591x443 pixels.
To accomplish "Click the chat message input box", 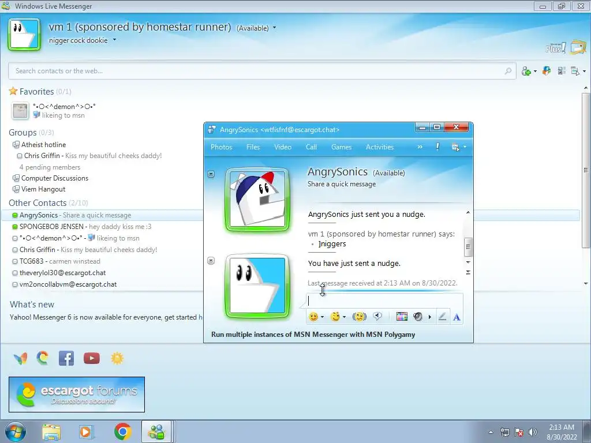I will 384,301.
